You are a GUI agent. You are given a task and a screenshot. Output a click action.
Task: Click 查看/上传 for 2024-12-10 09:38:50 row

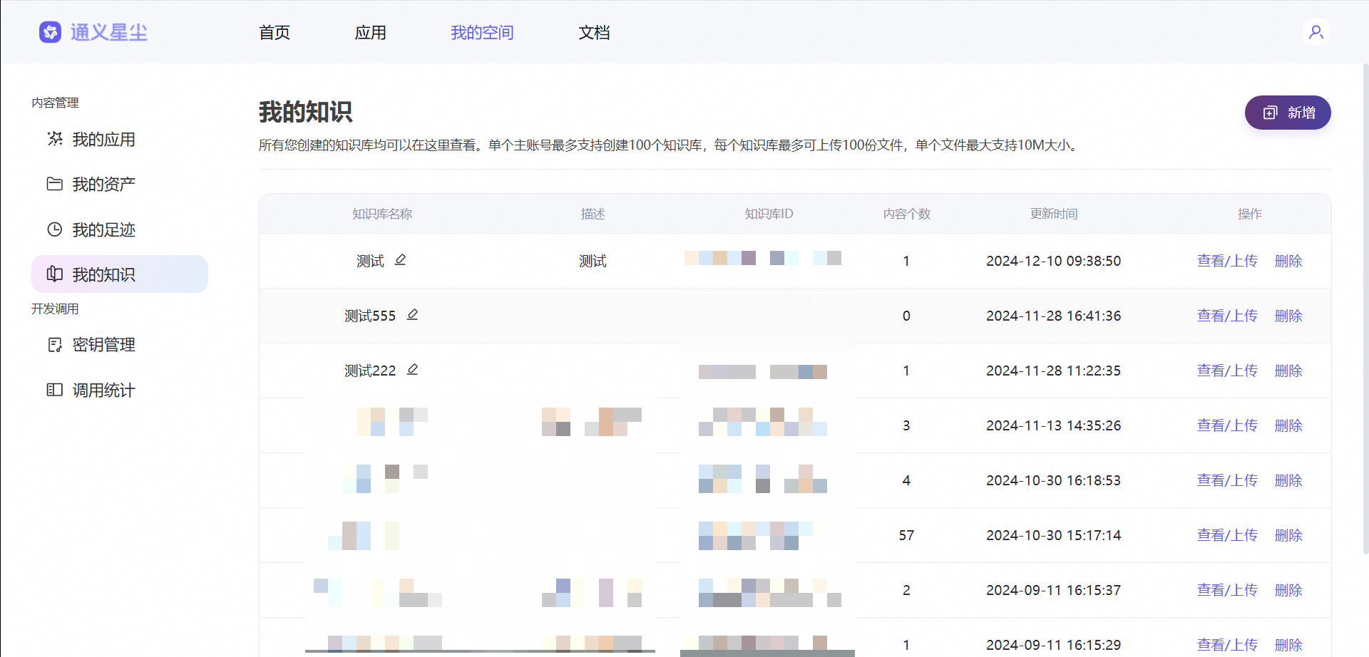point(1227,261)
